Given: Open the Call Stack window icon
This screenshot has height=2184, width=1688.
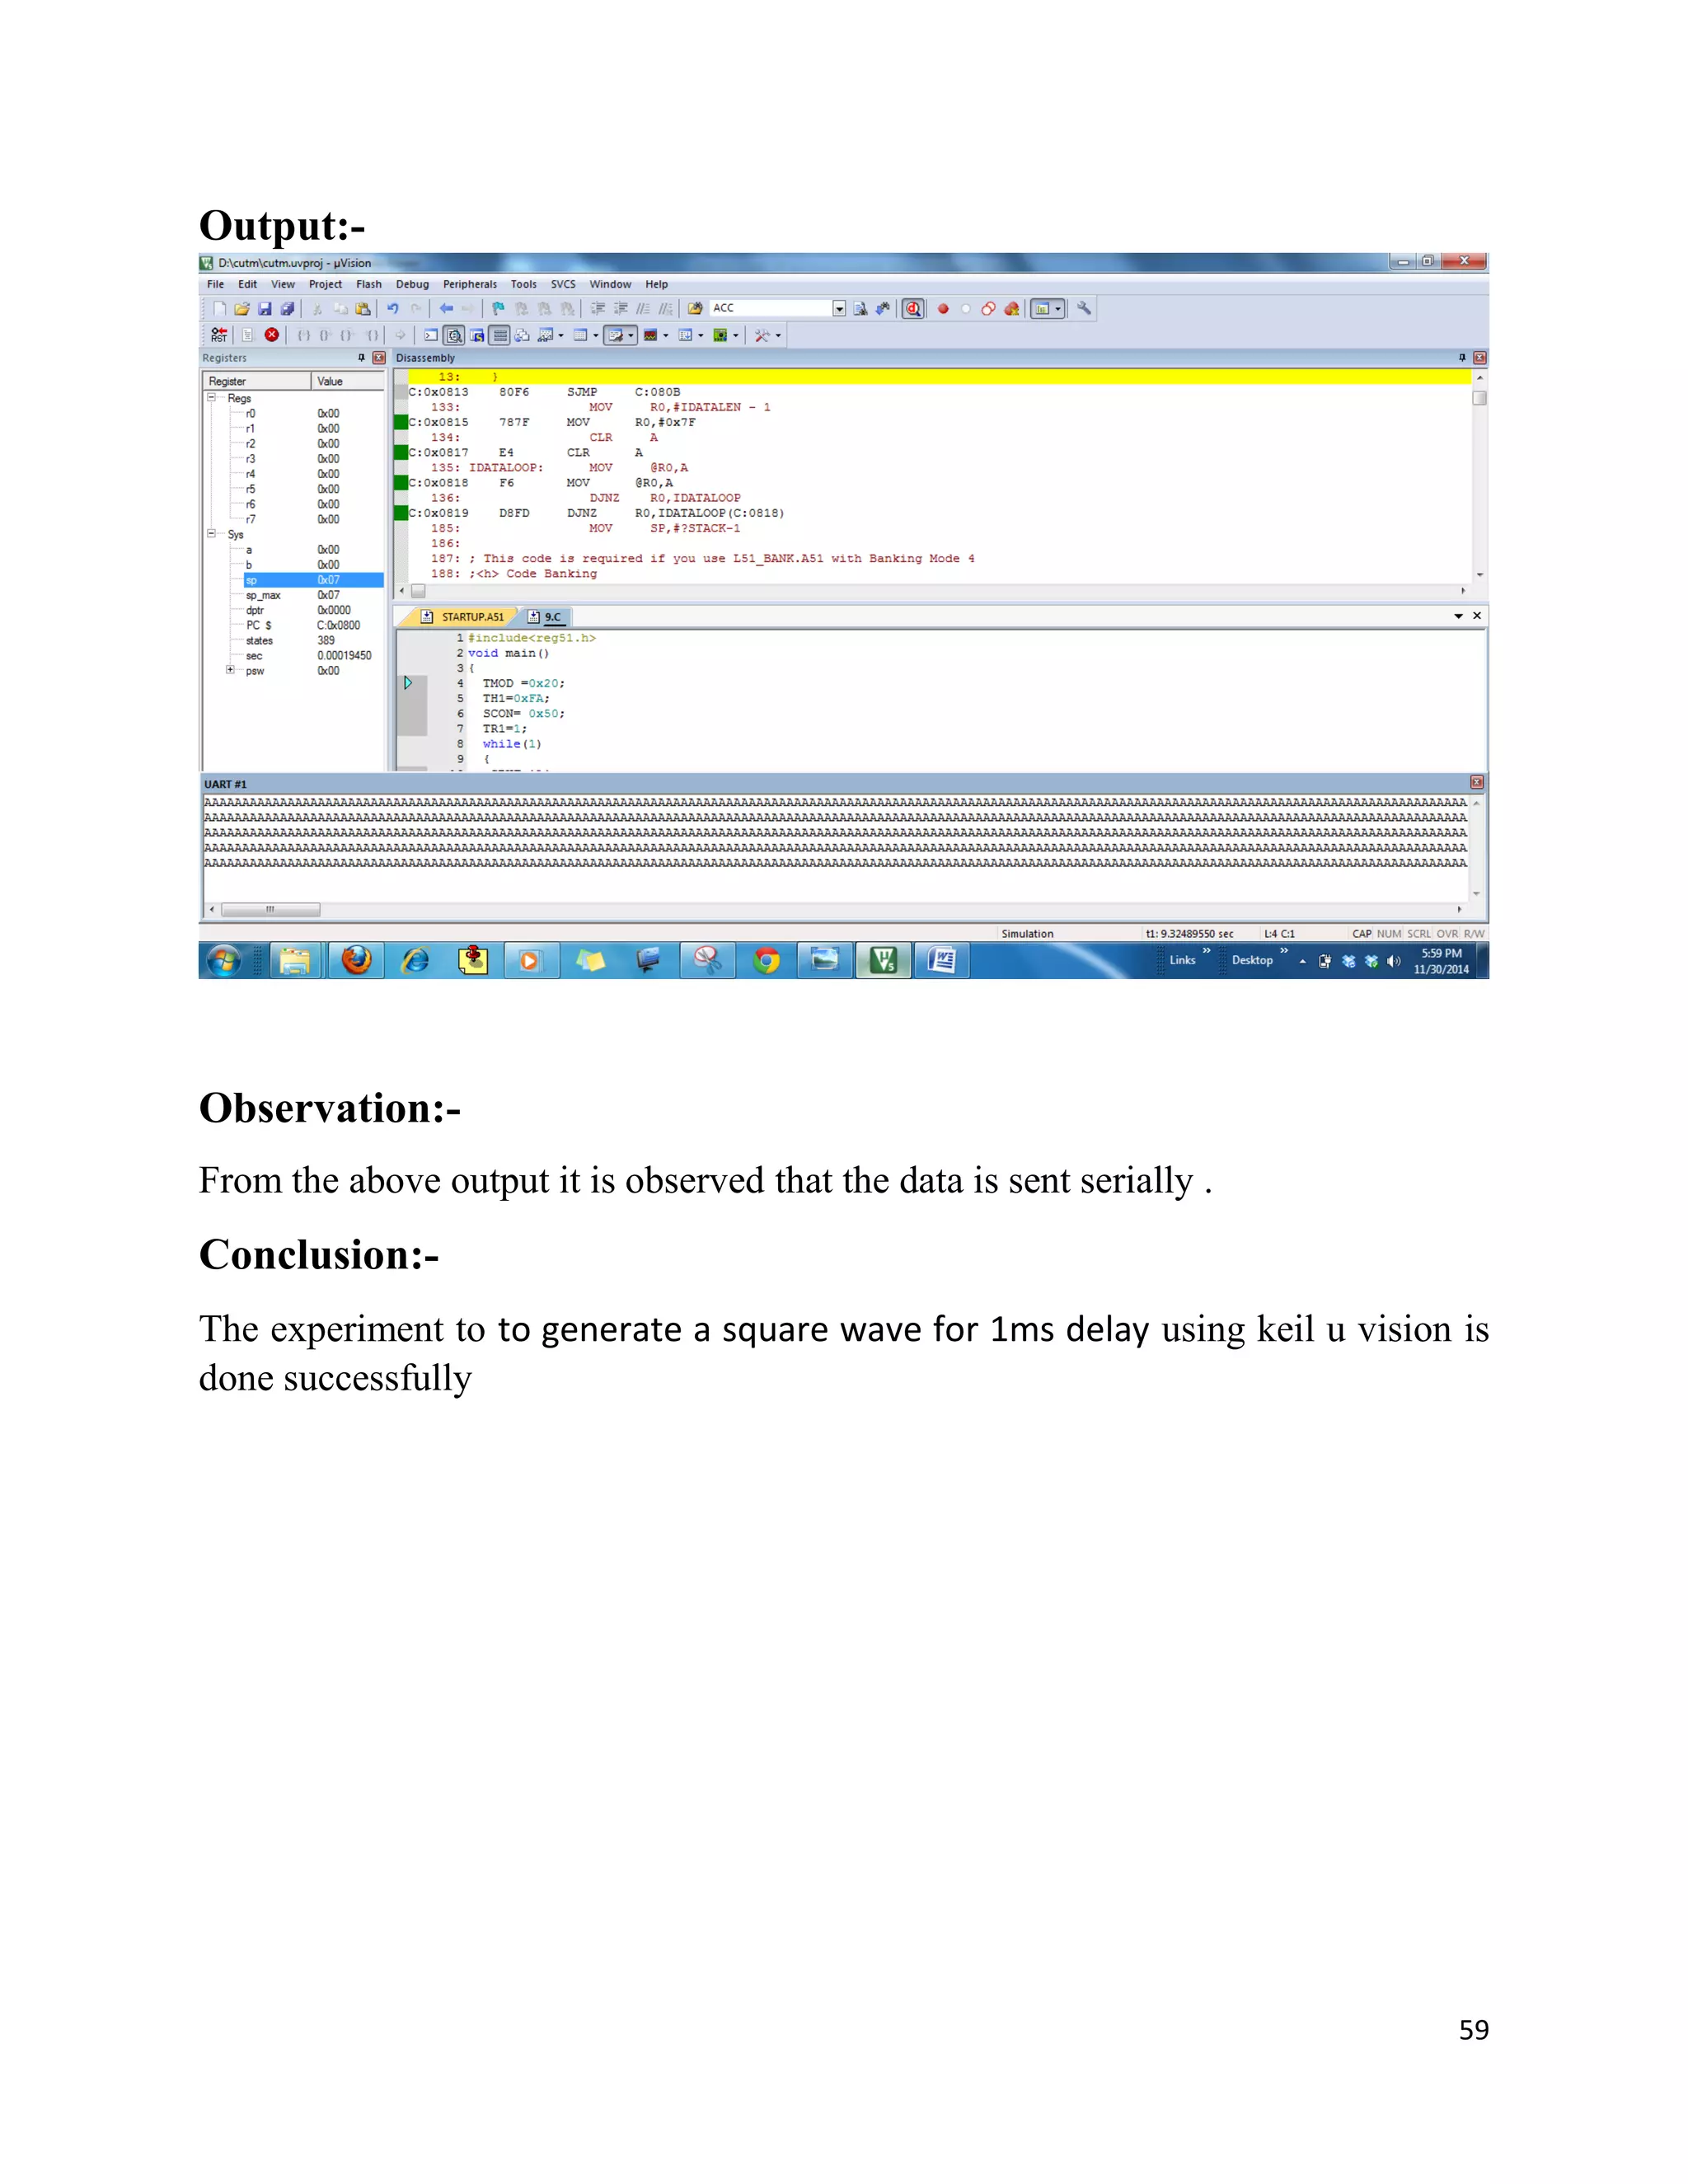Looking at the screenshot, I should point(523,336).
